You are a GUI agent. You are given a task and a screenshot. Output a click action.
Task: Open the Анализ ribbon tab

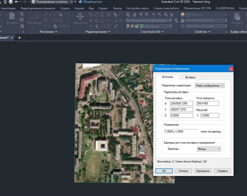[79, 8]
